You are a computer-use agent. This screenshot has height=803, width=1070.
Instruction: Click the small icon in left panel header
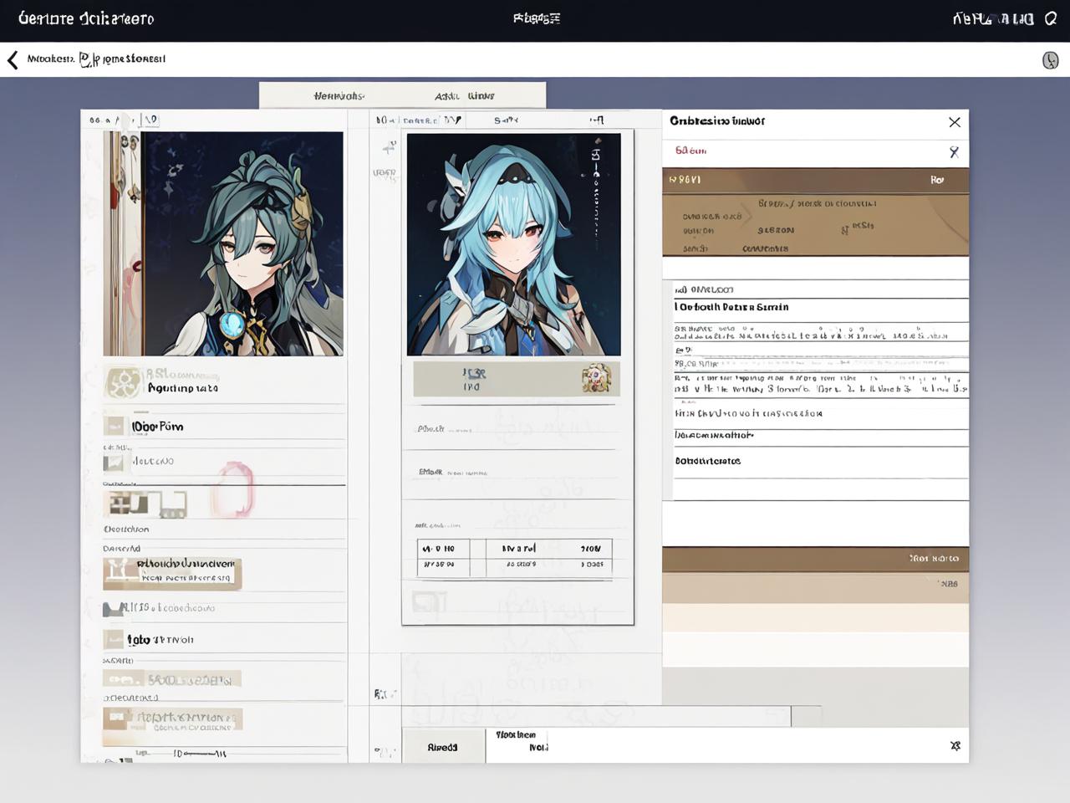[150, 120]
